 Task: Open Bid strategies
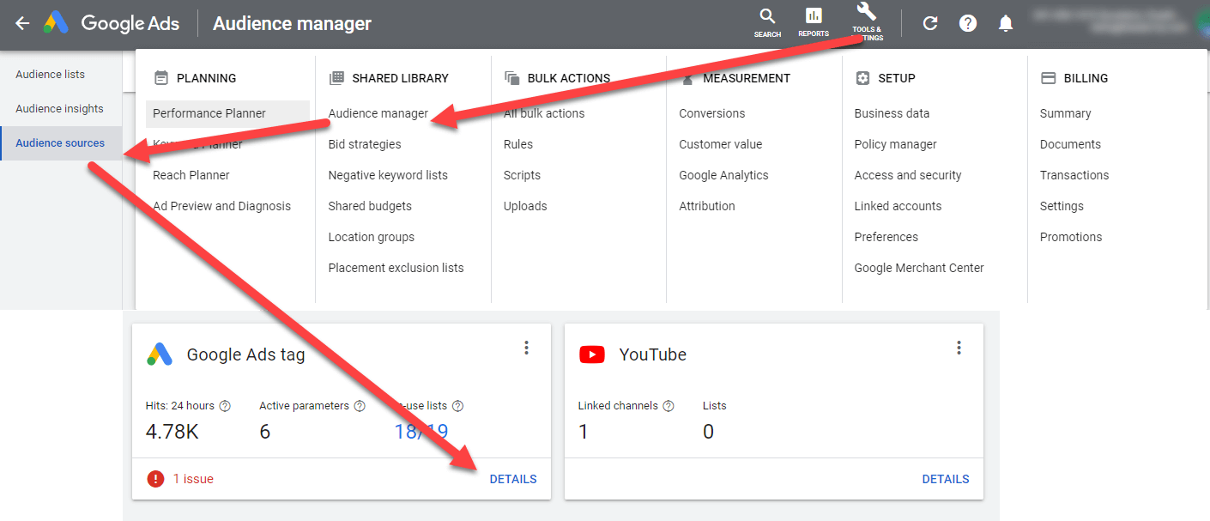pos(365,144)
